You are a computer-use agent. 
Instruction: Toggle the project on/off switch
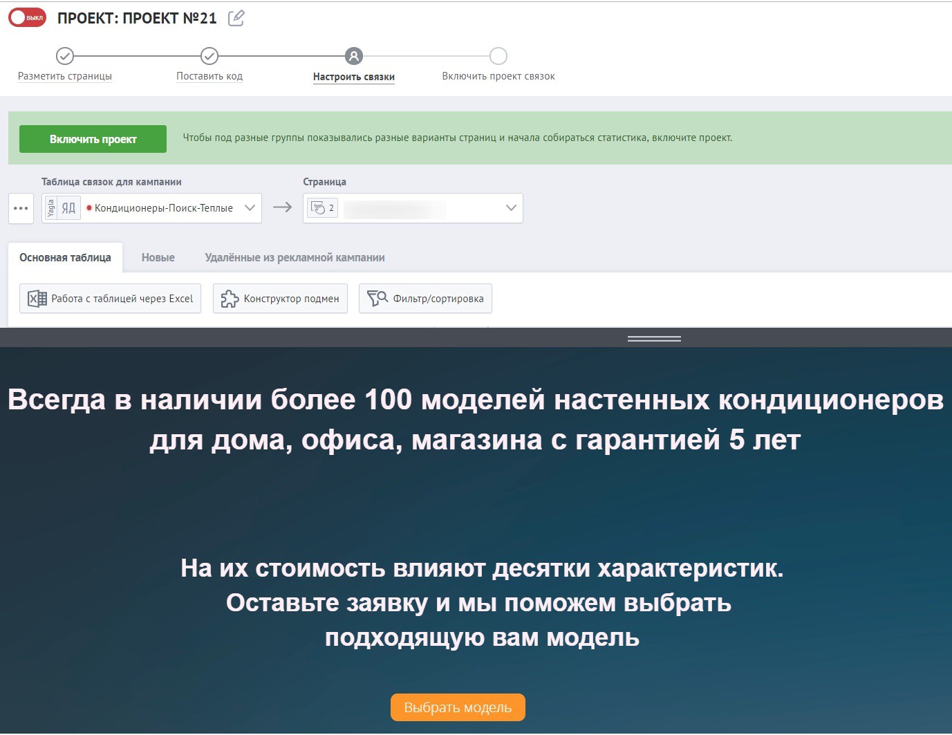[x=28, y=18]
